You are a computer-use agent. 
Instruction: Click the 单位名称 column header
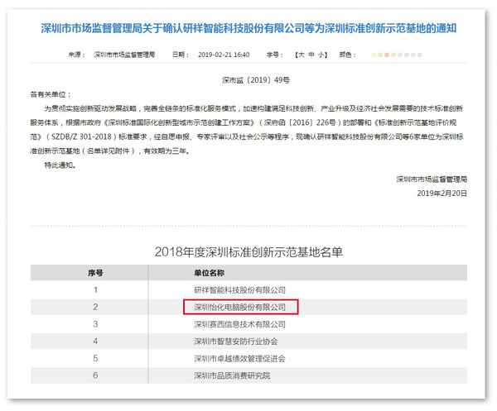click(210, 273)
